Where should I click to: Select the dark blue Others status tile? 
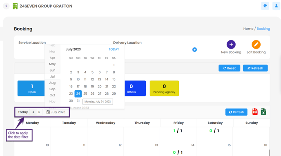[135, 88]
